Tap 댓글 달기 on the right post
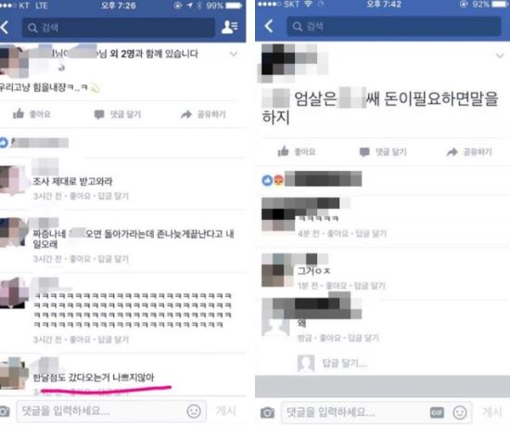Screen dimensions: 510x425 click(x=383, y=151)
